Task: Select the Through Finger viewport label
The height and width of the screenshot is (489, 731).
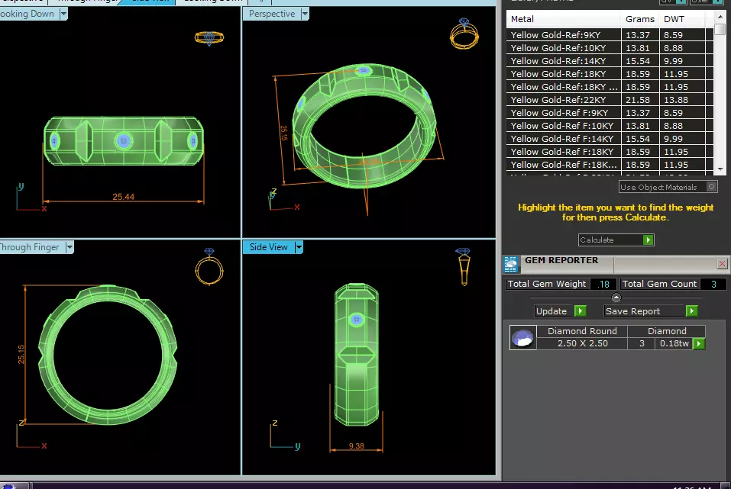Action: [x=30, y=247]
